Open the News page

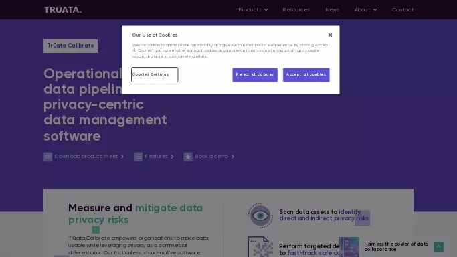click(332, 9)
